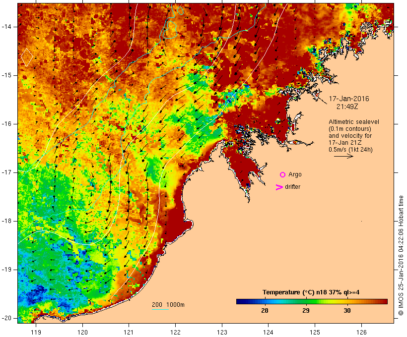The height and width of the screenshot is (337, 407).
Task: Click the 'drifter' legend label
Action: (x=292, y=187)
